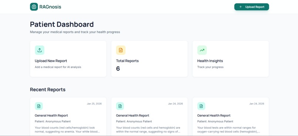Viewport: 298px width, 136px height.
Task: Click the total reports count 6
Action: tap(118, 69)
